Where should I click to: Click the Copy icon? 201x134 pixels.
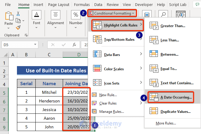18,21
